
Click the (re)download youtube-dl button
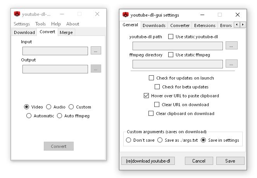point(148,161)
